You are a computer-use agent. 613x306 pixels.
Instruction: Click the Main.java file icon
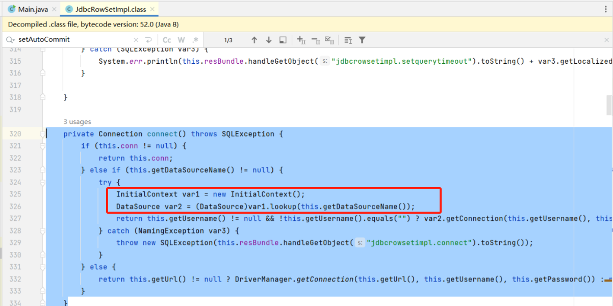(x=11, y=9)
